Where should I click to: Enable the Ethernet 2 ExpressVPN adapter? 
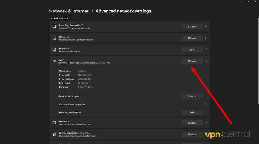pos(192,50)
